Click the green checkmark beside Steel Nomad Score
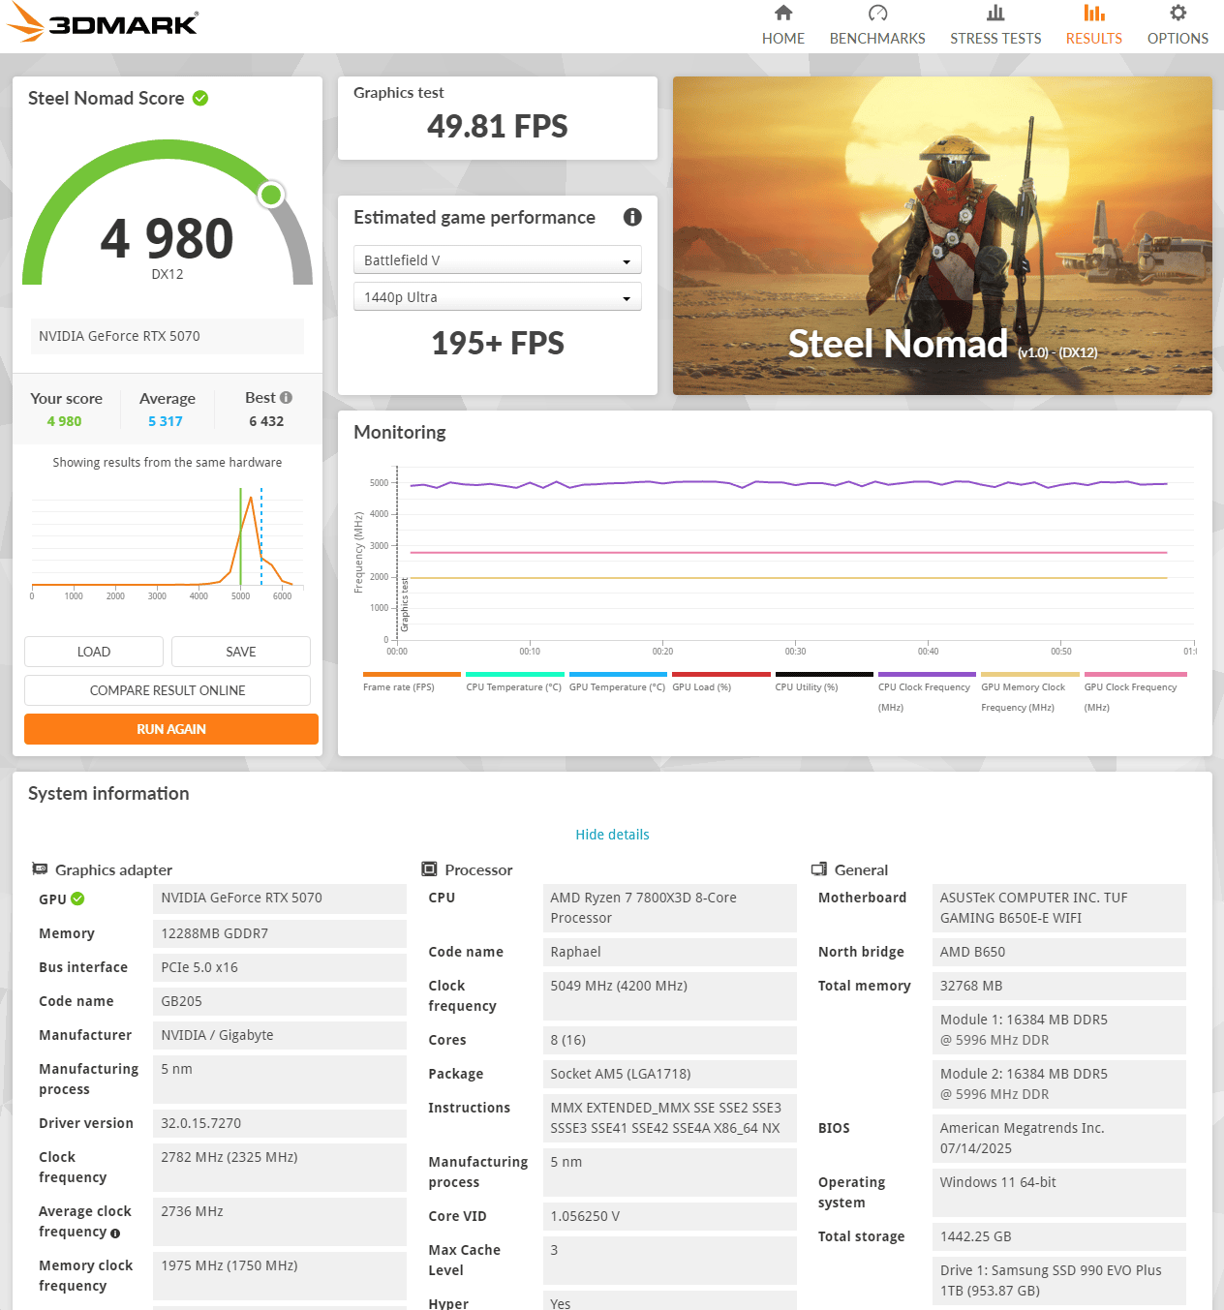The width and height of the screenshot is (1224, 1310). point(200,98)
